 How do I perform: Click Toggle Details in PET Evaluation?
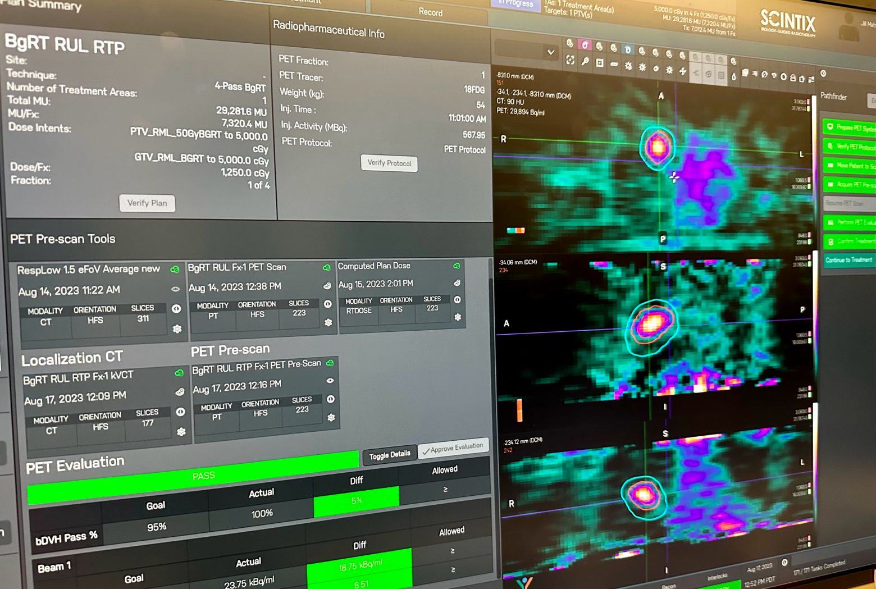pyautogui.click(x=390, y=455)
